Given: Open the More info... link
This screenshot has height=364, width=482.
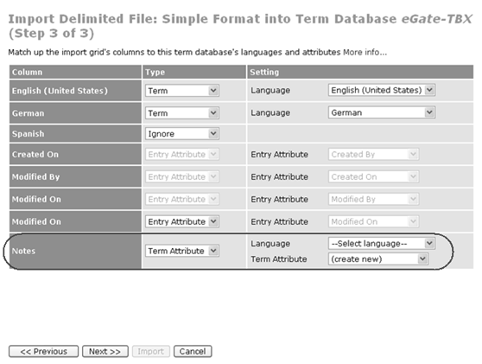Looking at the screenshot, I should (365, 52).
